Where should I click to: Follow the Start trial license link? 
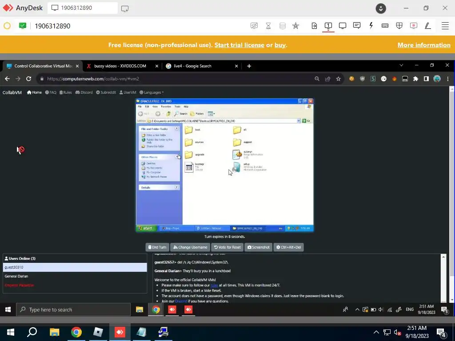point(239,45)
